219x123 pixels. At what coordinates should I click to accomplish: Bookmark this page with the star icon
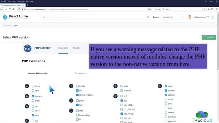coord(159,9)
